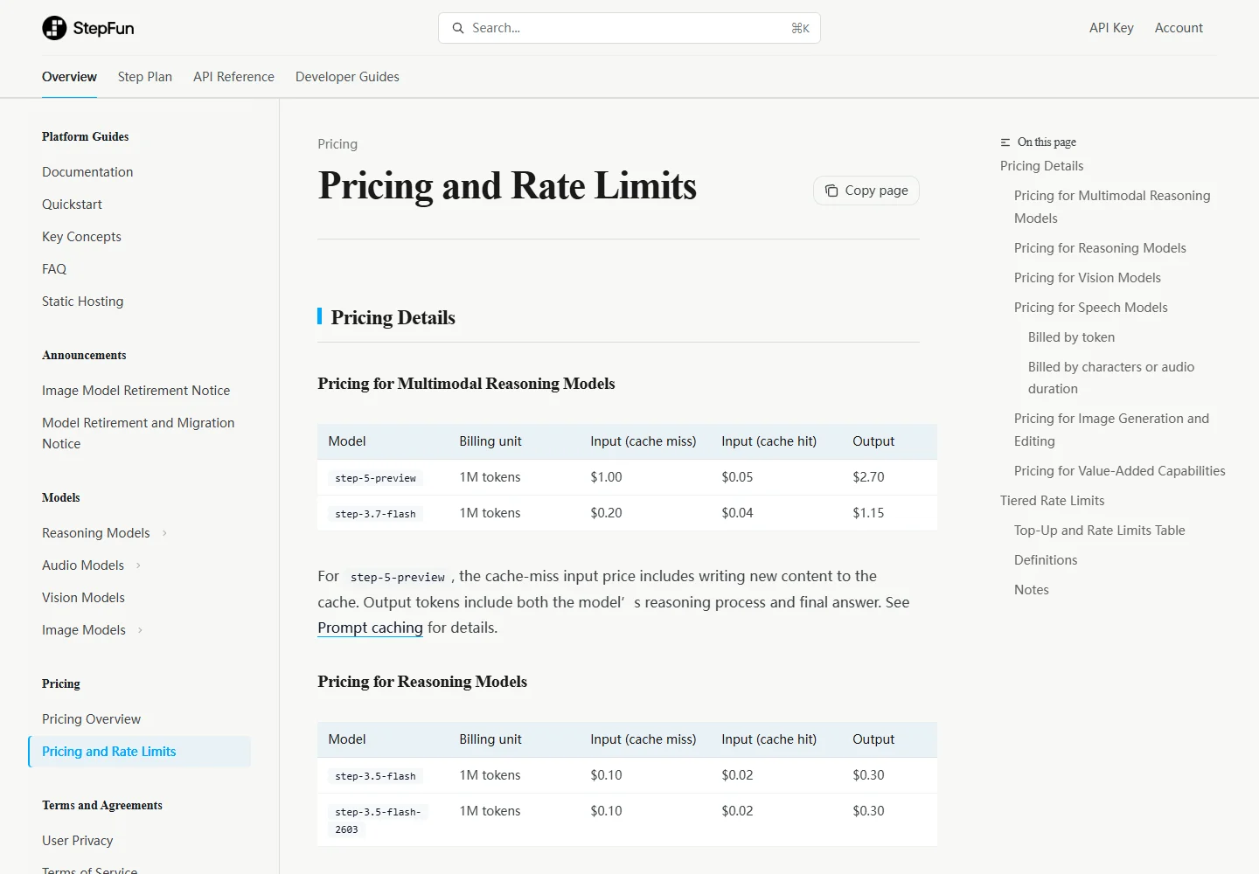Open the API Reference tab

tap(233, 77)
